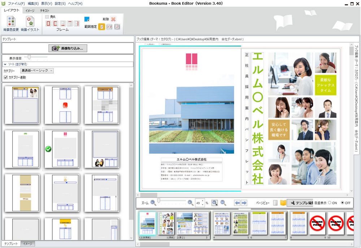
Task: Collapse the ソート (並び替え) section
Action: (5, 64)
